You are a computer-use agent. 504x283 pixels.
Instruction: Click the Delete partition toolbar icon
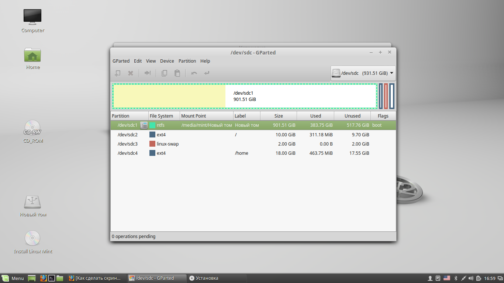tap(130, 73)
